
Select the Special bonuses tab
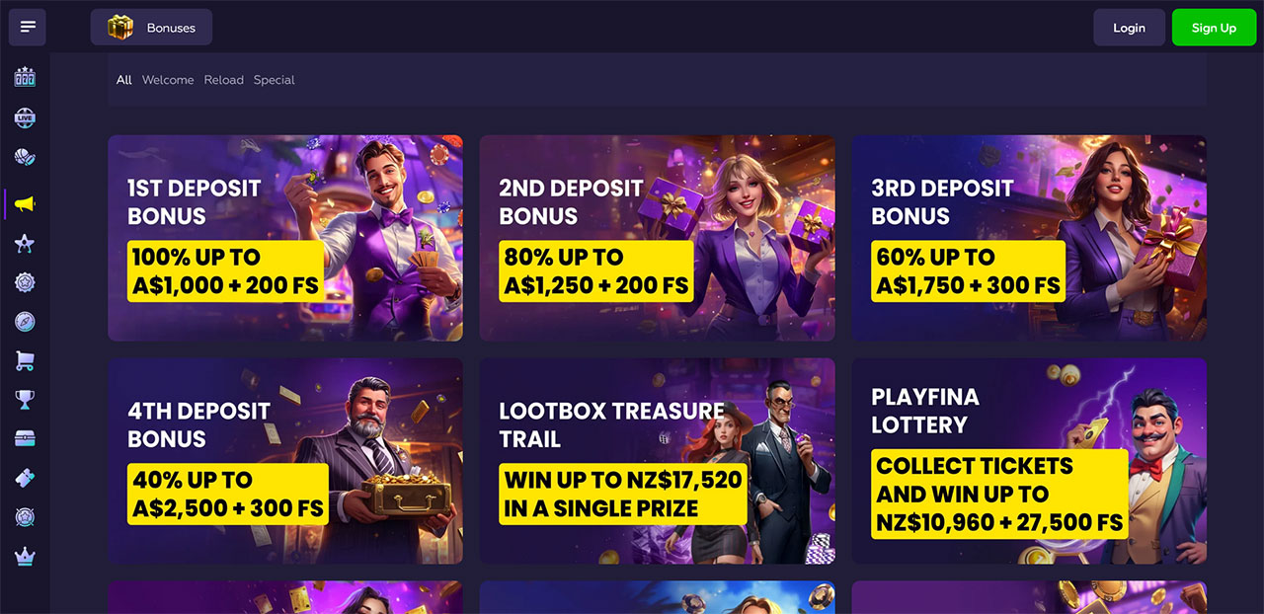tap(275, 80)
